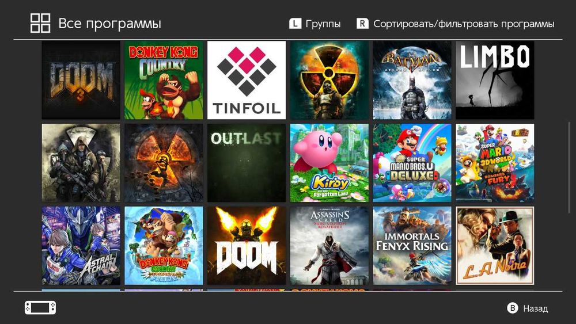Select the Donkey Kong Country game
Viewport: 576px width, 324px height.
click(164, 80)
